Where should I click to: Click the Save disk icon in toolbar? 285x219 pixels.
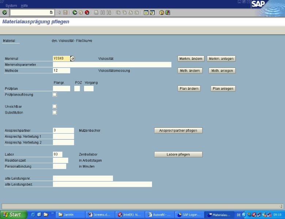point(65,12)
